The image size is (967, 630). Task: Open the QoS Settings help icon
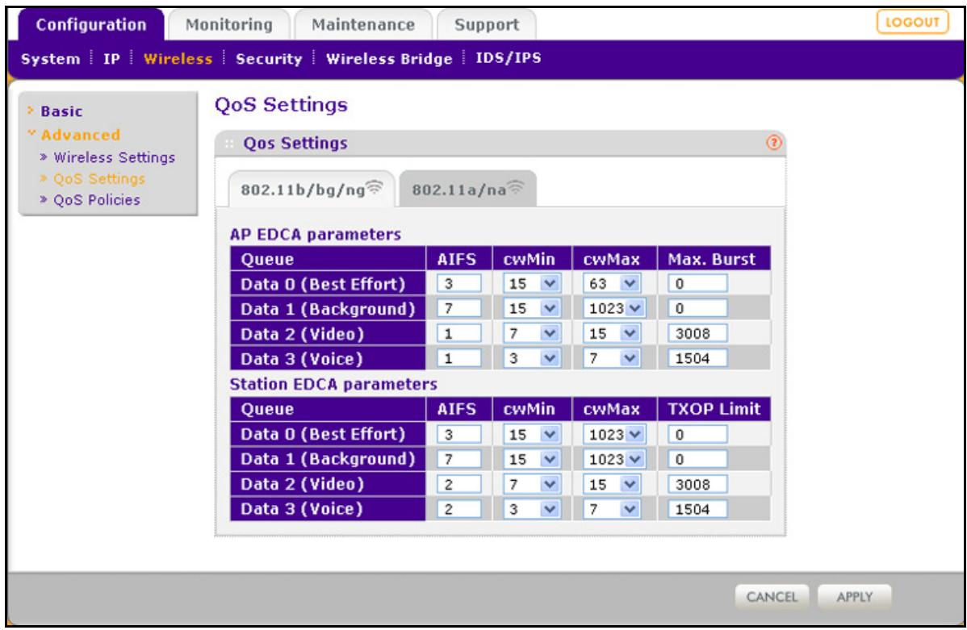click(773, 143)
